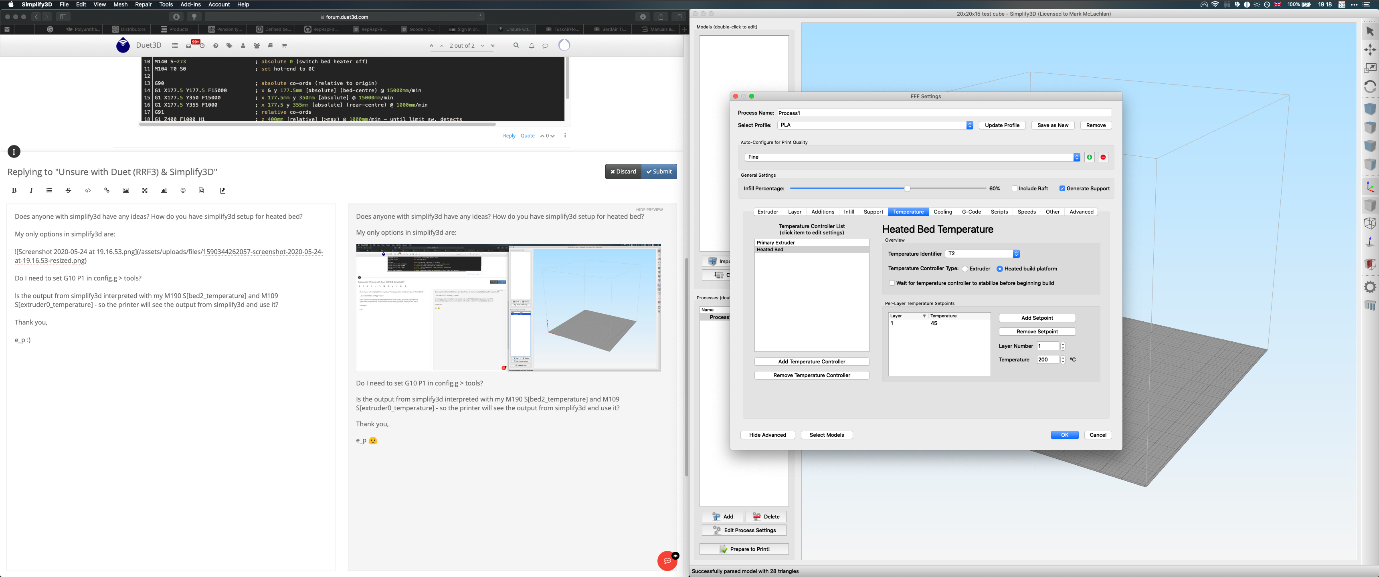Viewport: 1379px width, 577px height.
Task: Open the Extruder settings tab
Action: (x=768, y=212)
